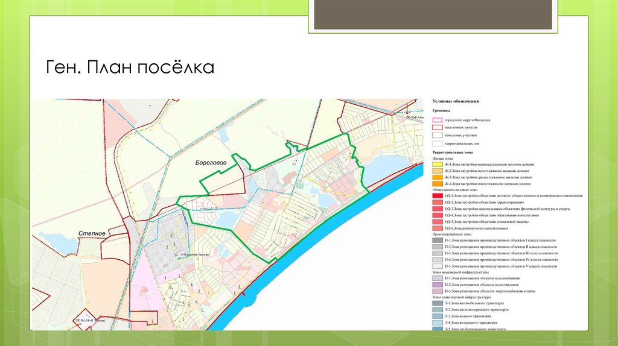The height and width of the screenshot is (346, 618).
Task: Pick the П-1 dark gray industrial swatch
Action: [x=438, y=240]
